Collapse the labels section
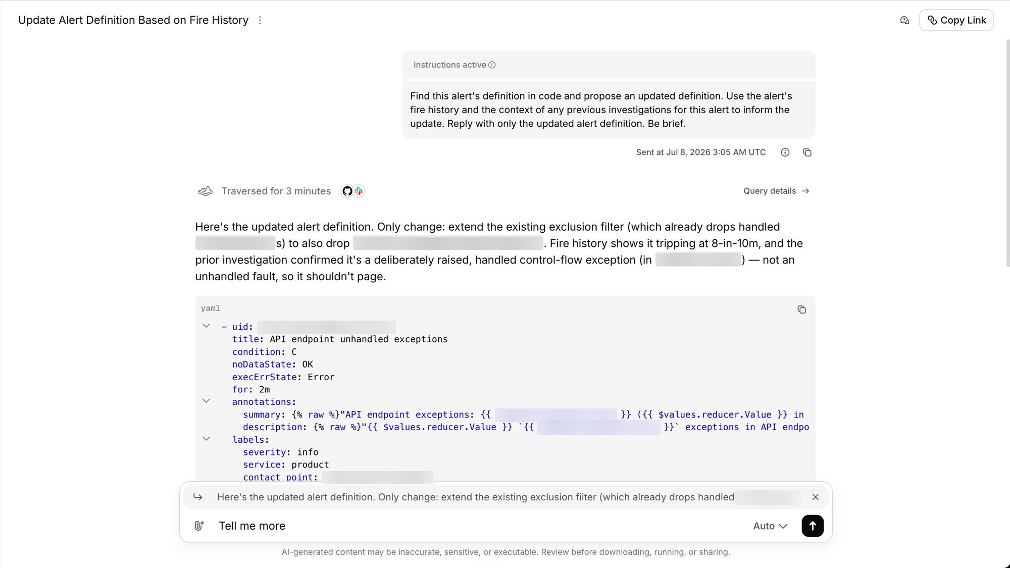This screenshot has height=568, width=1010. [206, 439]
